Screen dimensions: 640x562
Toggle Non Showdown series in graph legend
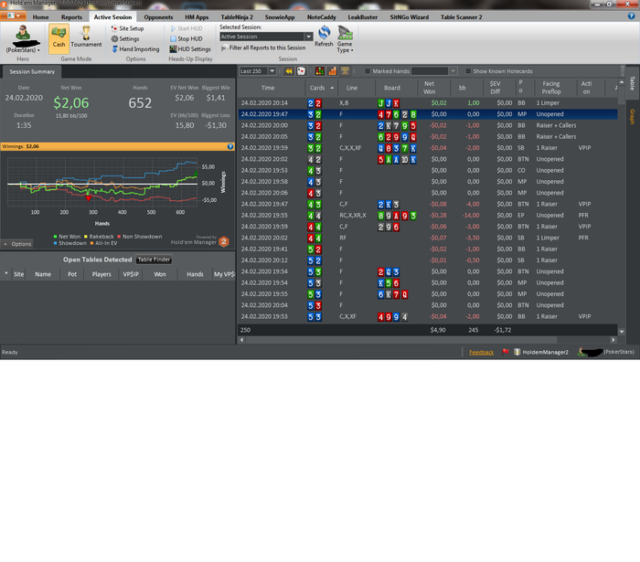140,237
